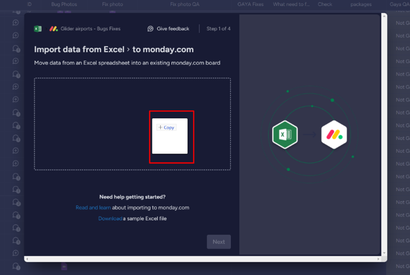Click the large white monday.com hexagon logo
This screenshot has height=275, width=410.
[x=333, y=134]
